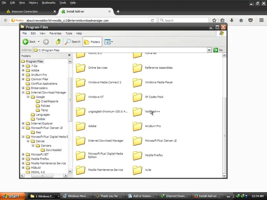Image resolution: width=267 pixels, height=200 pixels.
Task: Click file list scrollbar down arrow
Action: (224, 176)
